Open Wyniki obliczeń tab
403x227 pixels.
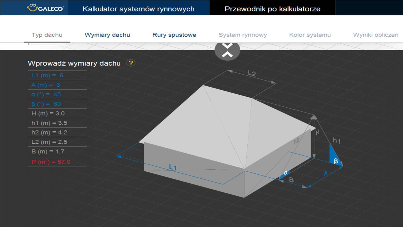click(376, 35)
